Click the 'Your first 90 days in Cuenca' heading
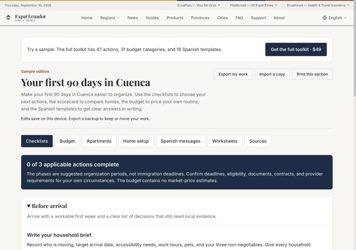 click(x=86, y=82)
